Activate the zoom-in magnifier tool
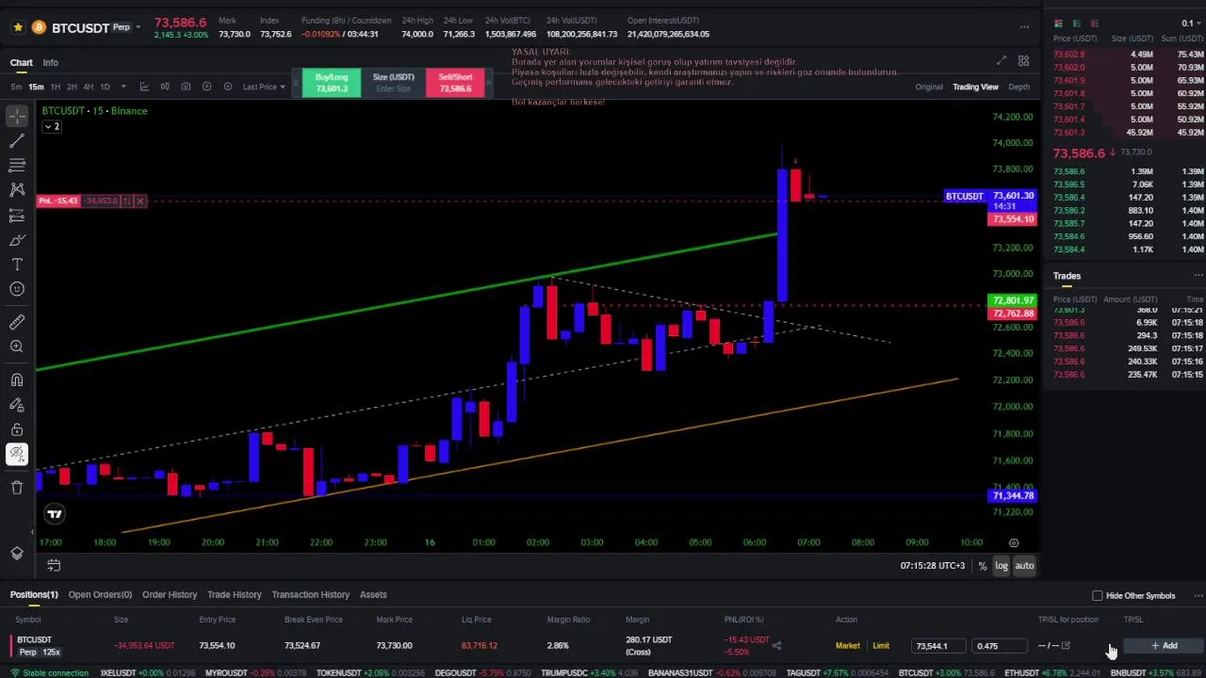 point(17,347)
